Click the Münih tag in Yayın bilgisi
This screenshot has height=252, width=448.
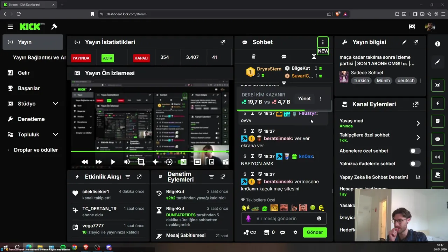(383, 80)
